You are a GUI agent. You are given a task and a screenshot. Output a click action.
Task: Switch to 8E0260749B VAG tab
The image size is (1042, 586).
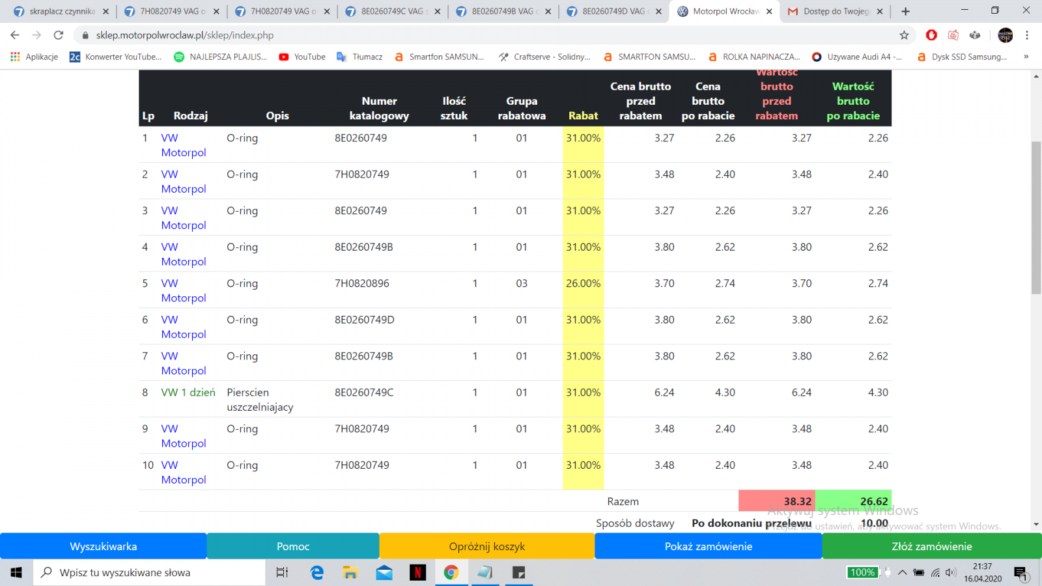(x=503, y=11)
